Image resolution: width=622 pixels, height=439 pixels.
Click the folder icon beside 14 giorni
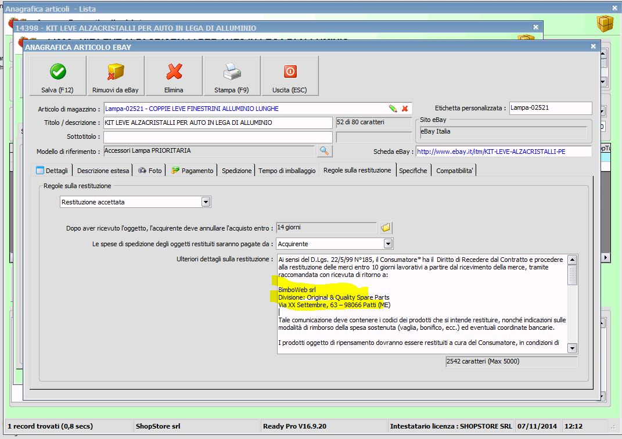click(x=386, y=228)
